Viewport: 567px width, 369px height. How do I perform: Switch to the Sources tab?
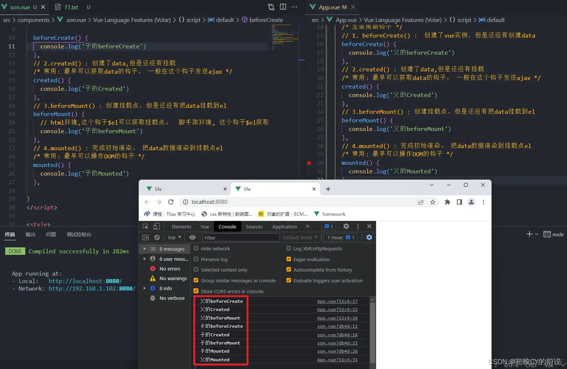point(254,227)
